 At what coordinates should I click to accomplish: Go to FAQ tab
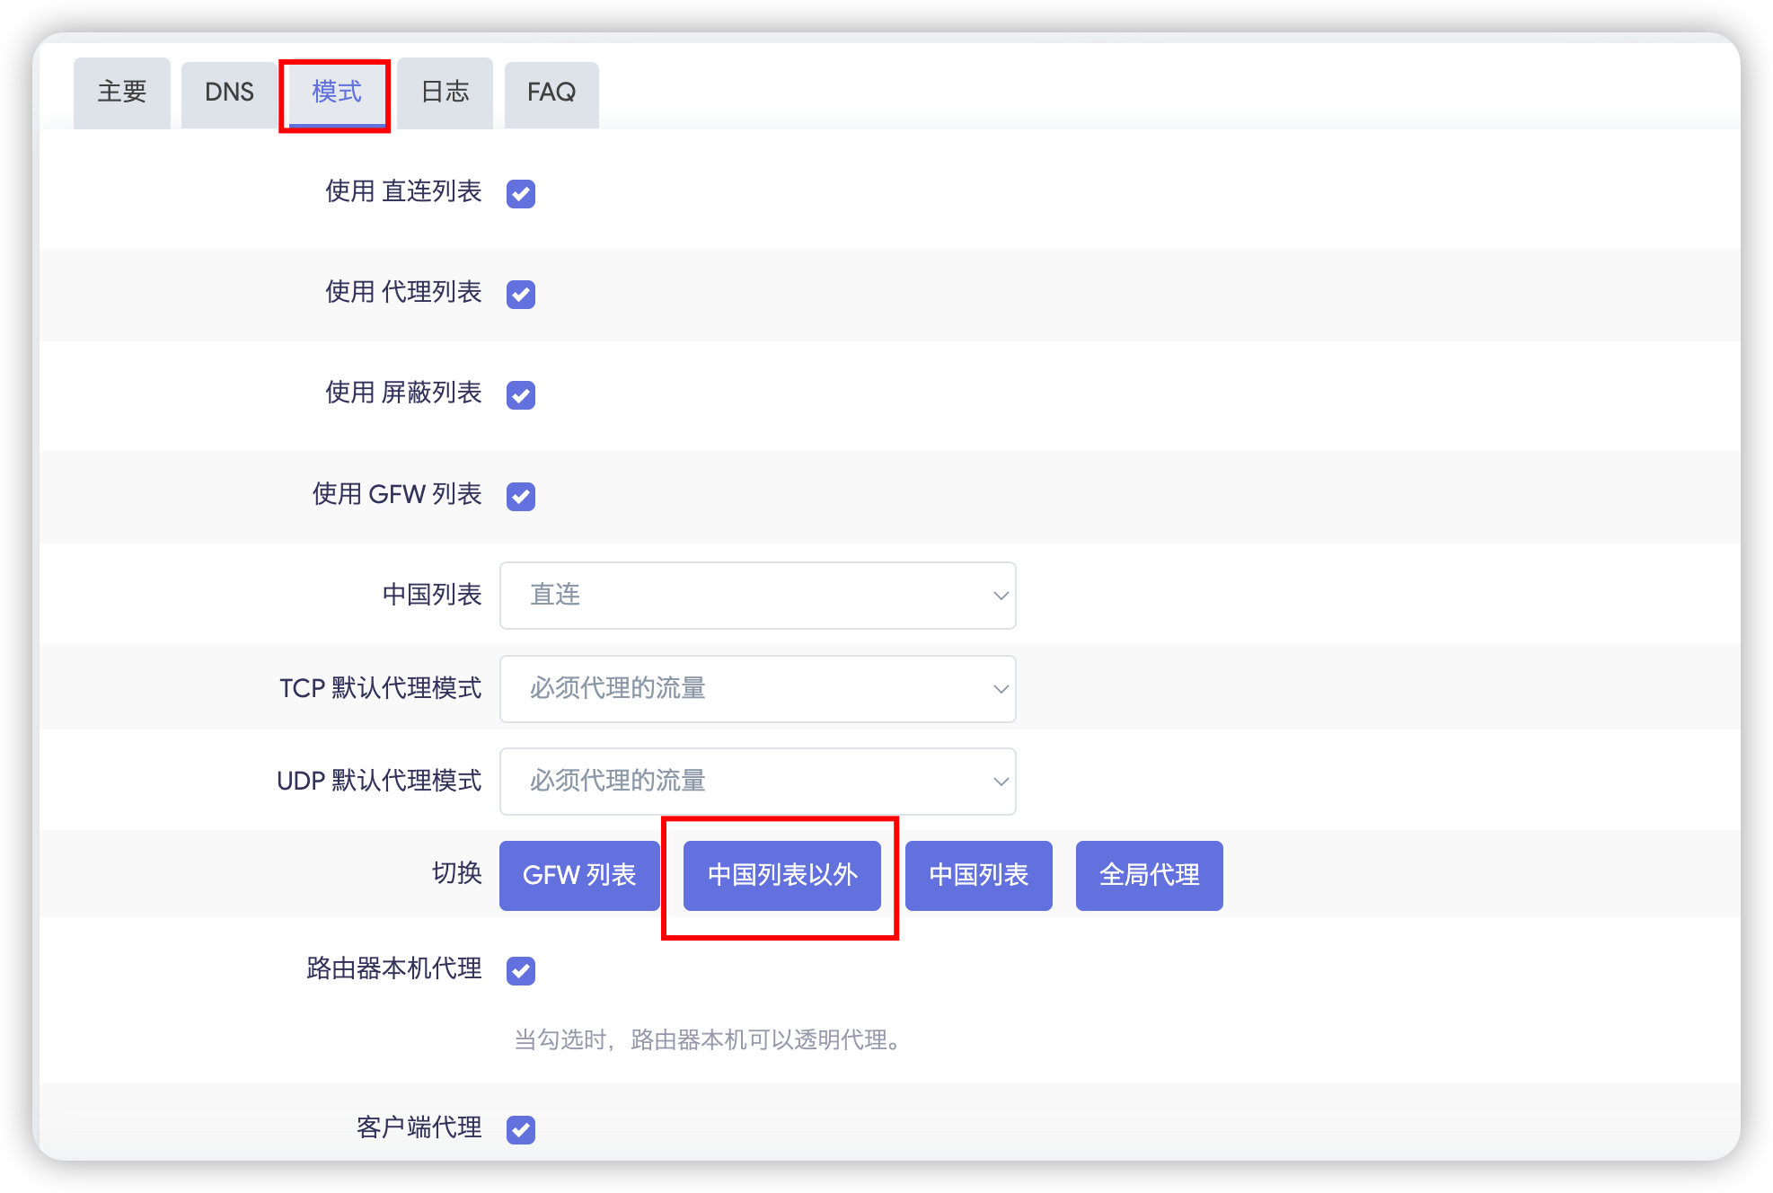(551, 93)
